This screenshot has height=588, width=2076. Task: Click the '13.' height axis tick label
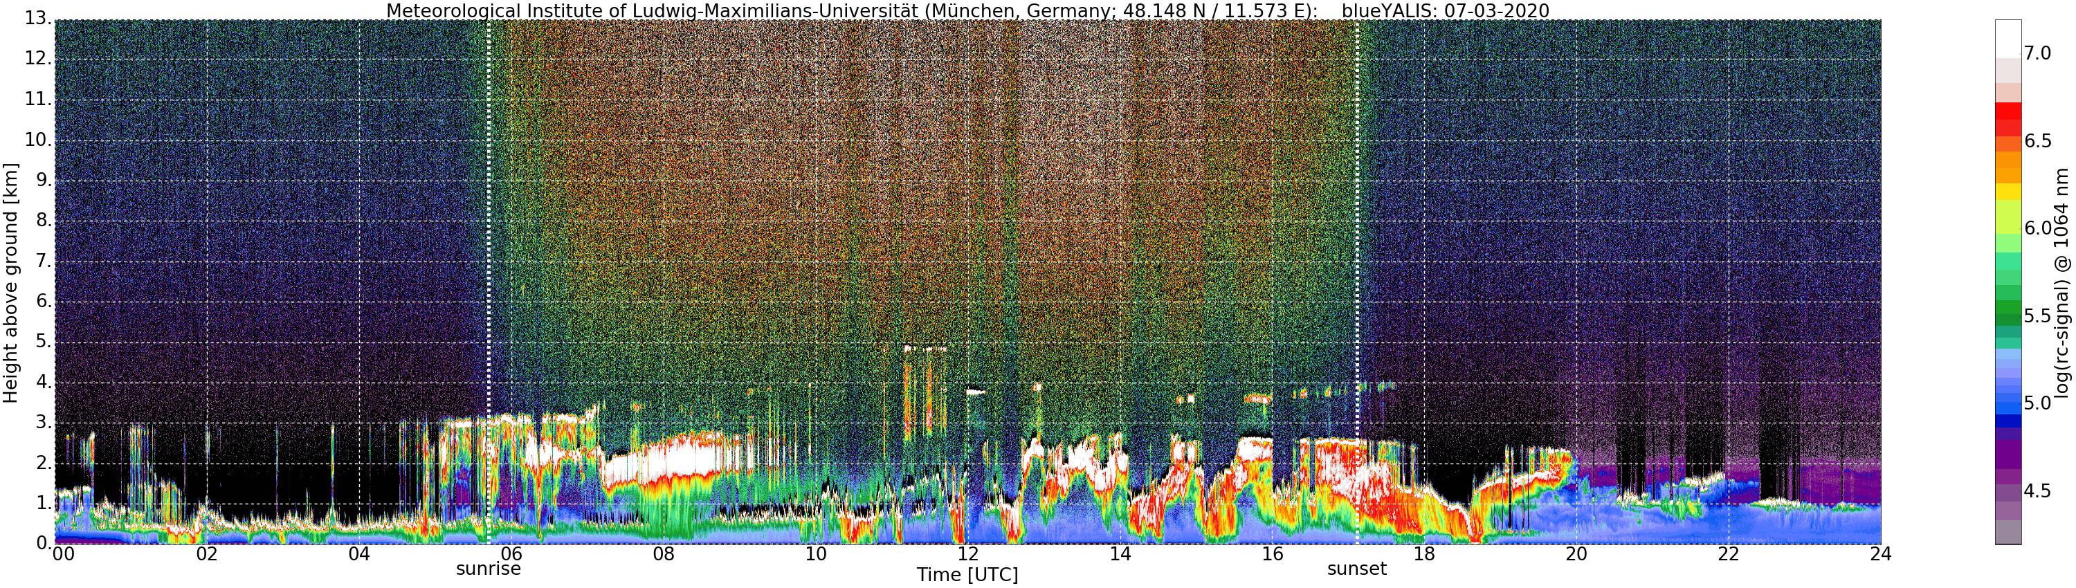click(x=38, y=19)
